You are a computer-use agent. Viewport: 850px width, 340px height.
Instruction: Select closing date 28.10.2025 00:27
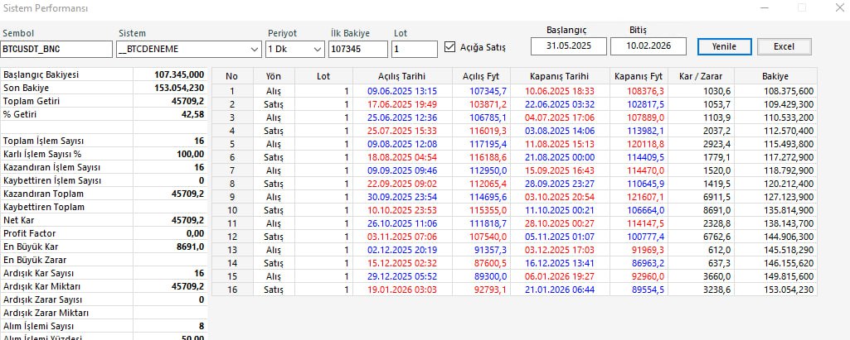pyautogui.click(x=560, y=223)
